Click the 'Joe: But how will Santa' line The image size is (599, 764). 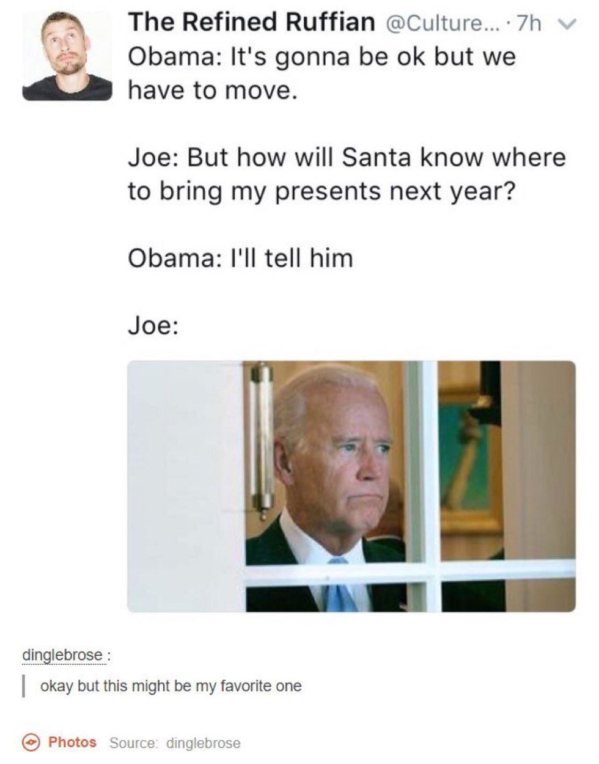347,157
